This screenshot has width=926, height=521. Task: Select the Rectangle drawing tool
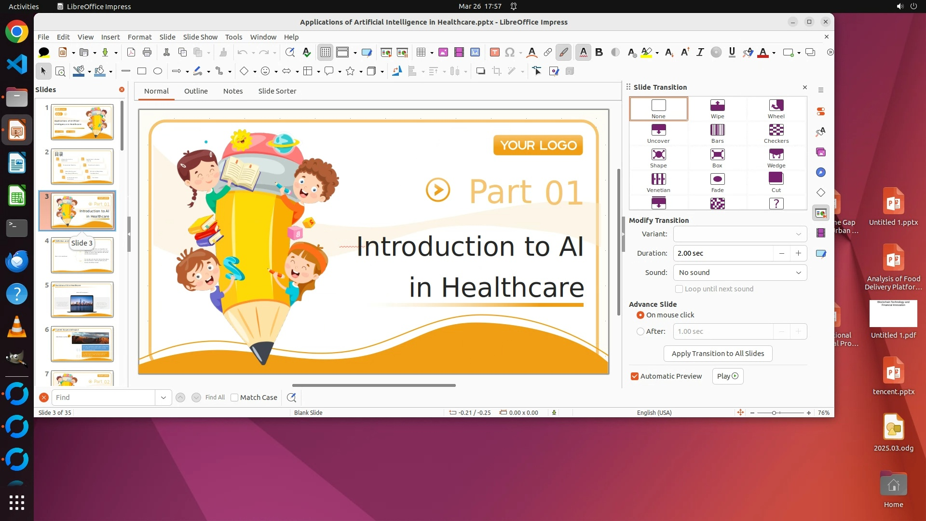click(142, 71)
